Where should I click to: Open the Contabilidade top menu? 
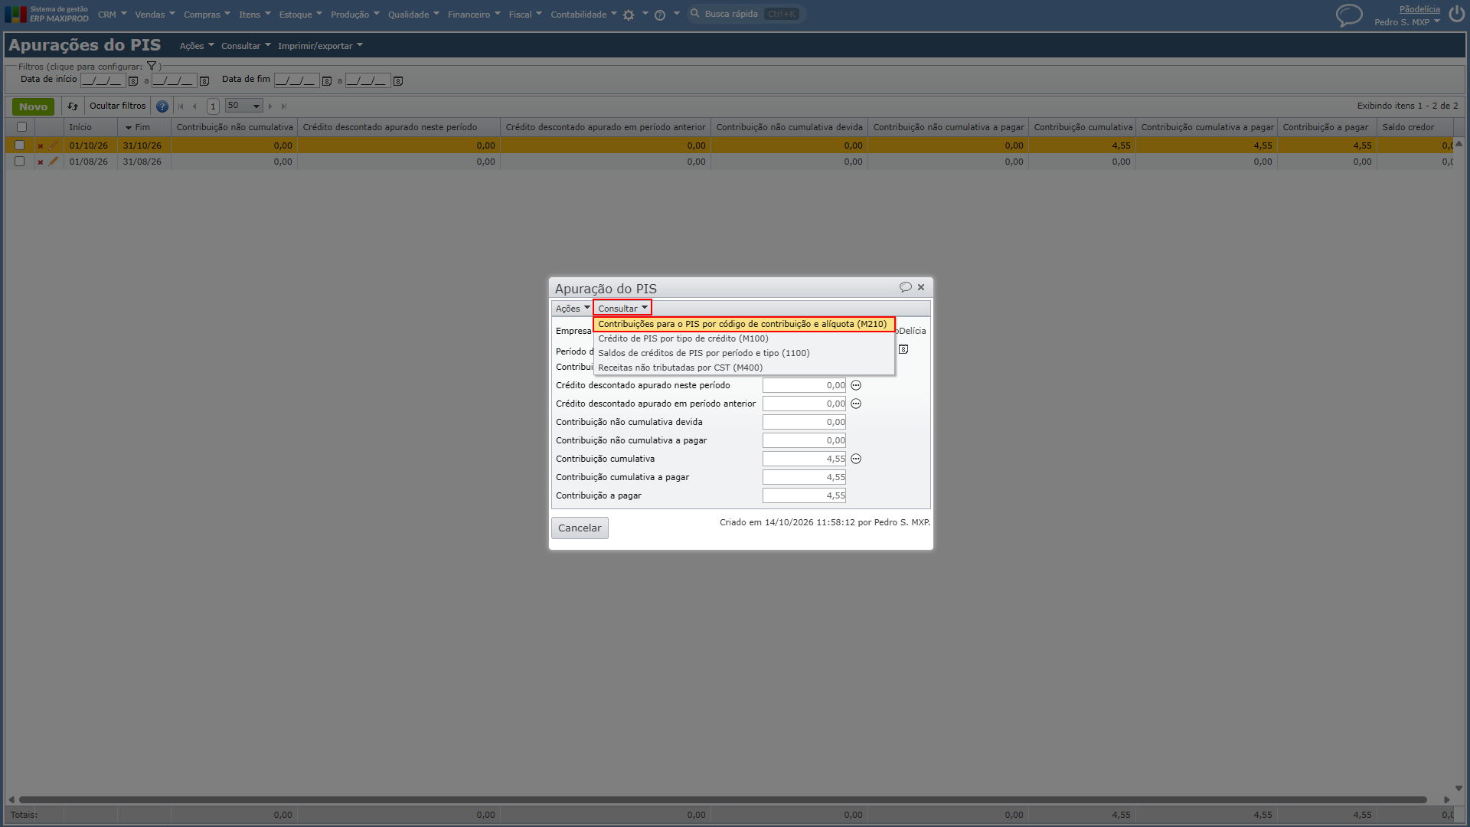coord(583,15)
